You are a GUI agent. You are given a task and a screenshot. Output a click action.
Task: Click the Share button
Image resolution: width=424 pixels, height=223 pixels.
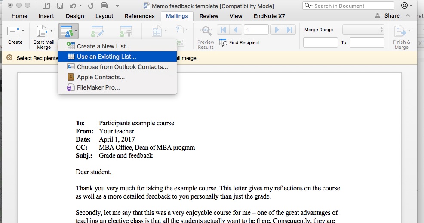(x=387, y=15)
